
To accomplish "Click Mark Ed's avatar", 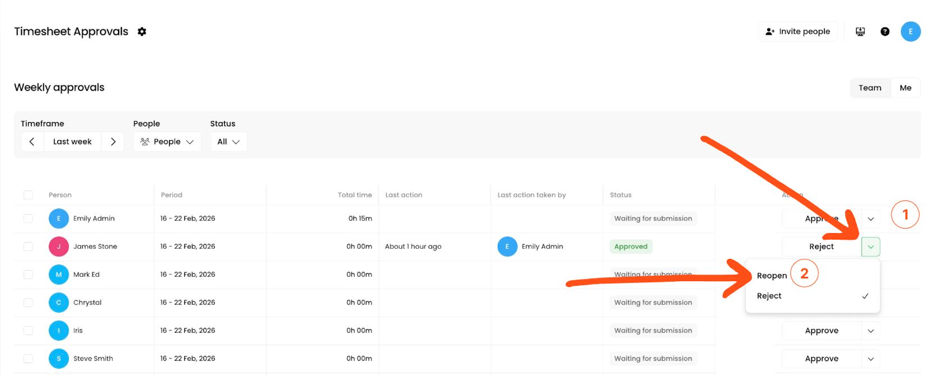I will click(x=59, y=275).
